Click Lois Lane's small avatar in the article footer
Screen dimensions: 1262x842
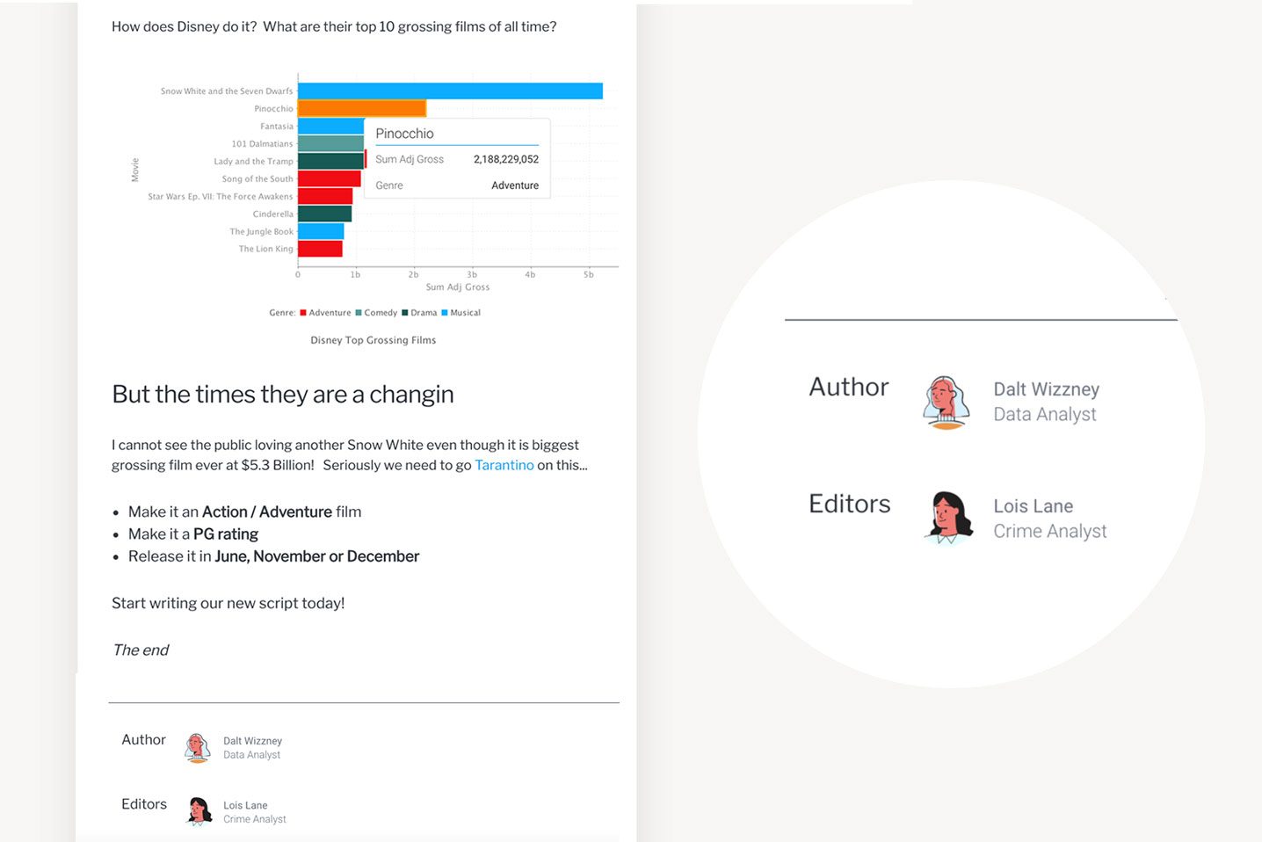coord(199,811)
